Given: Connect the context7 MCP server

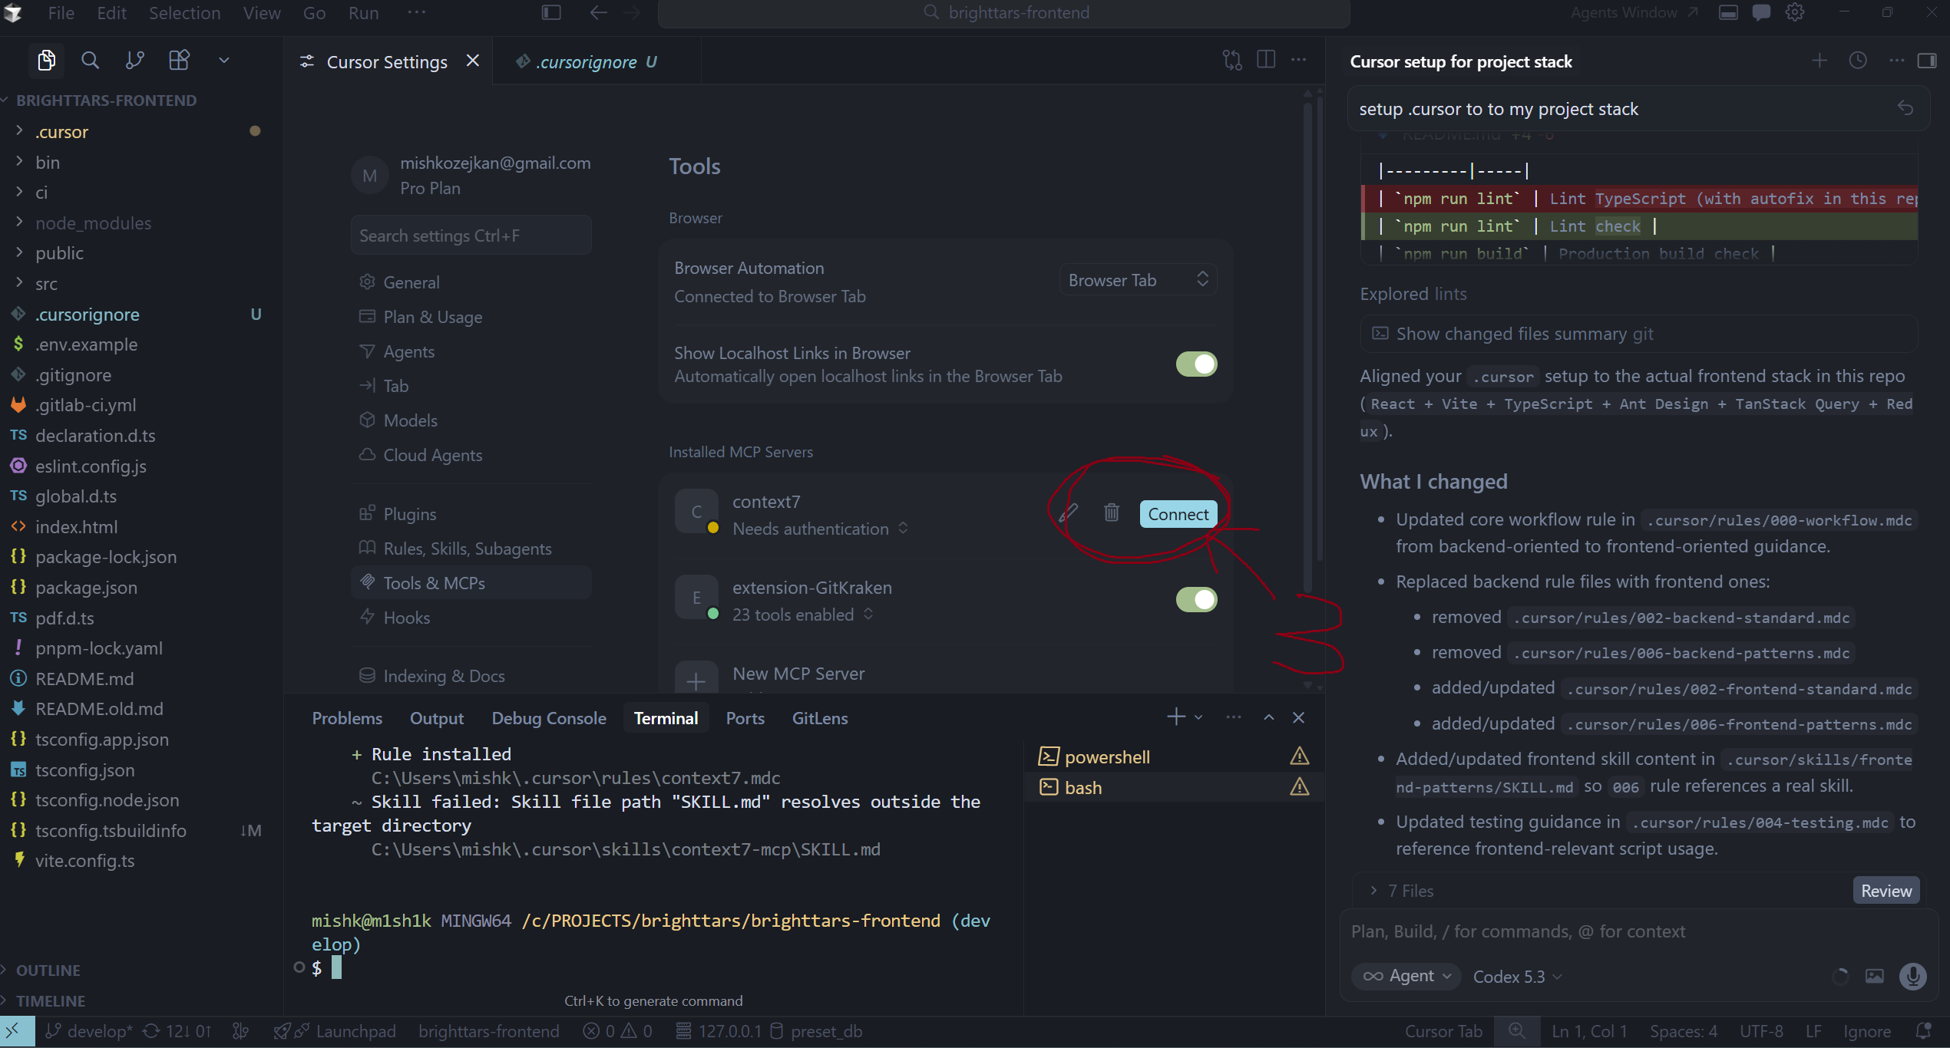Looking at the screenshot, I should [1178, 514].
